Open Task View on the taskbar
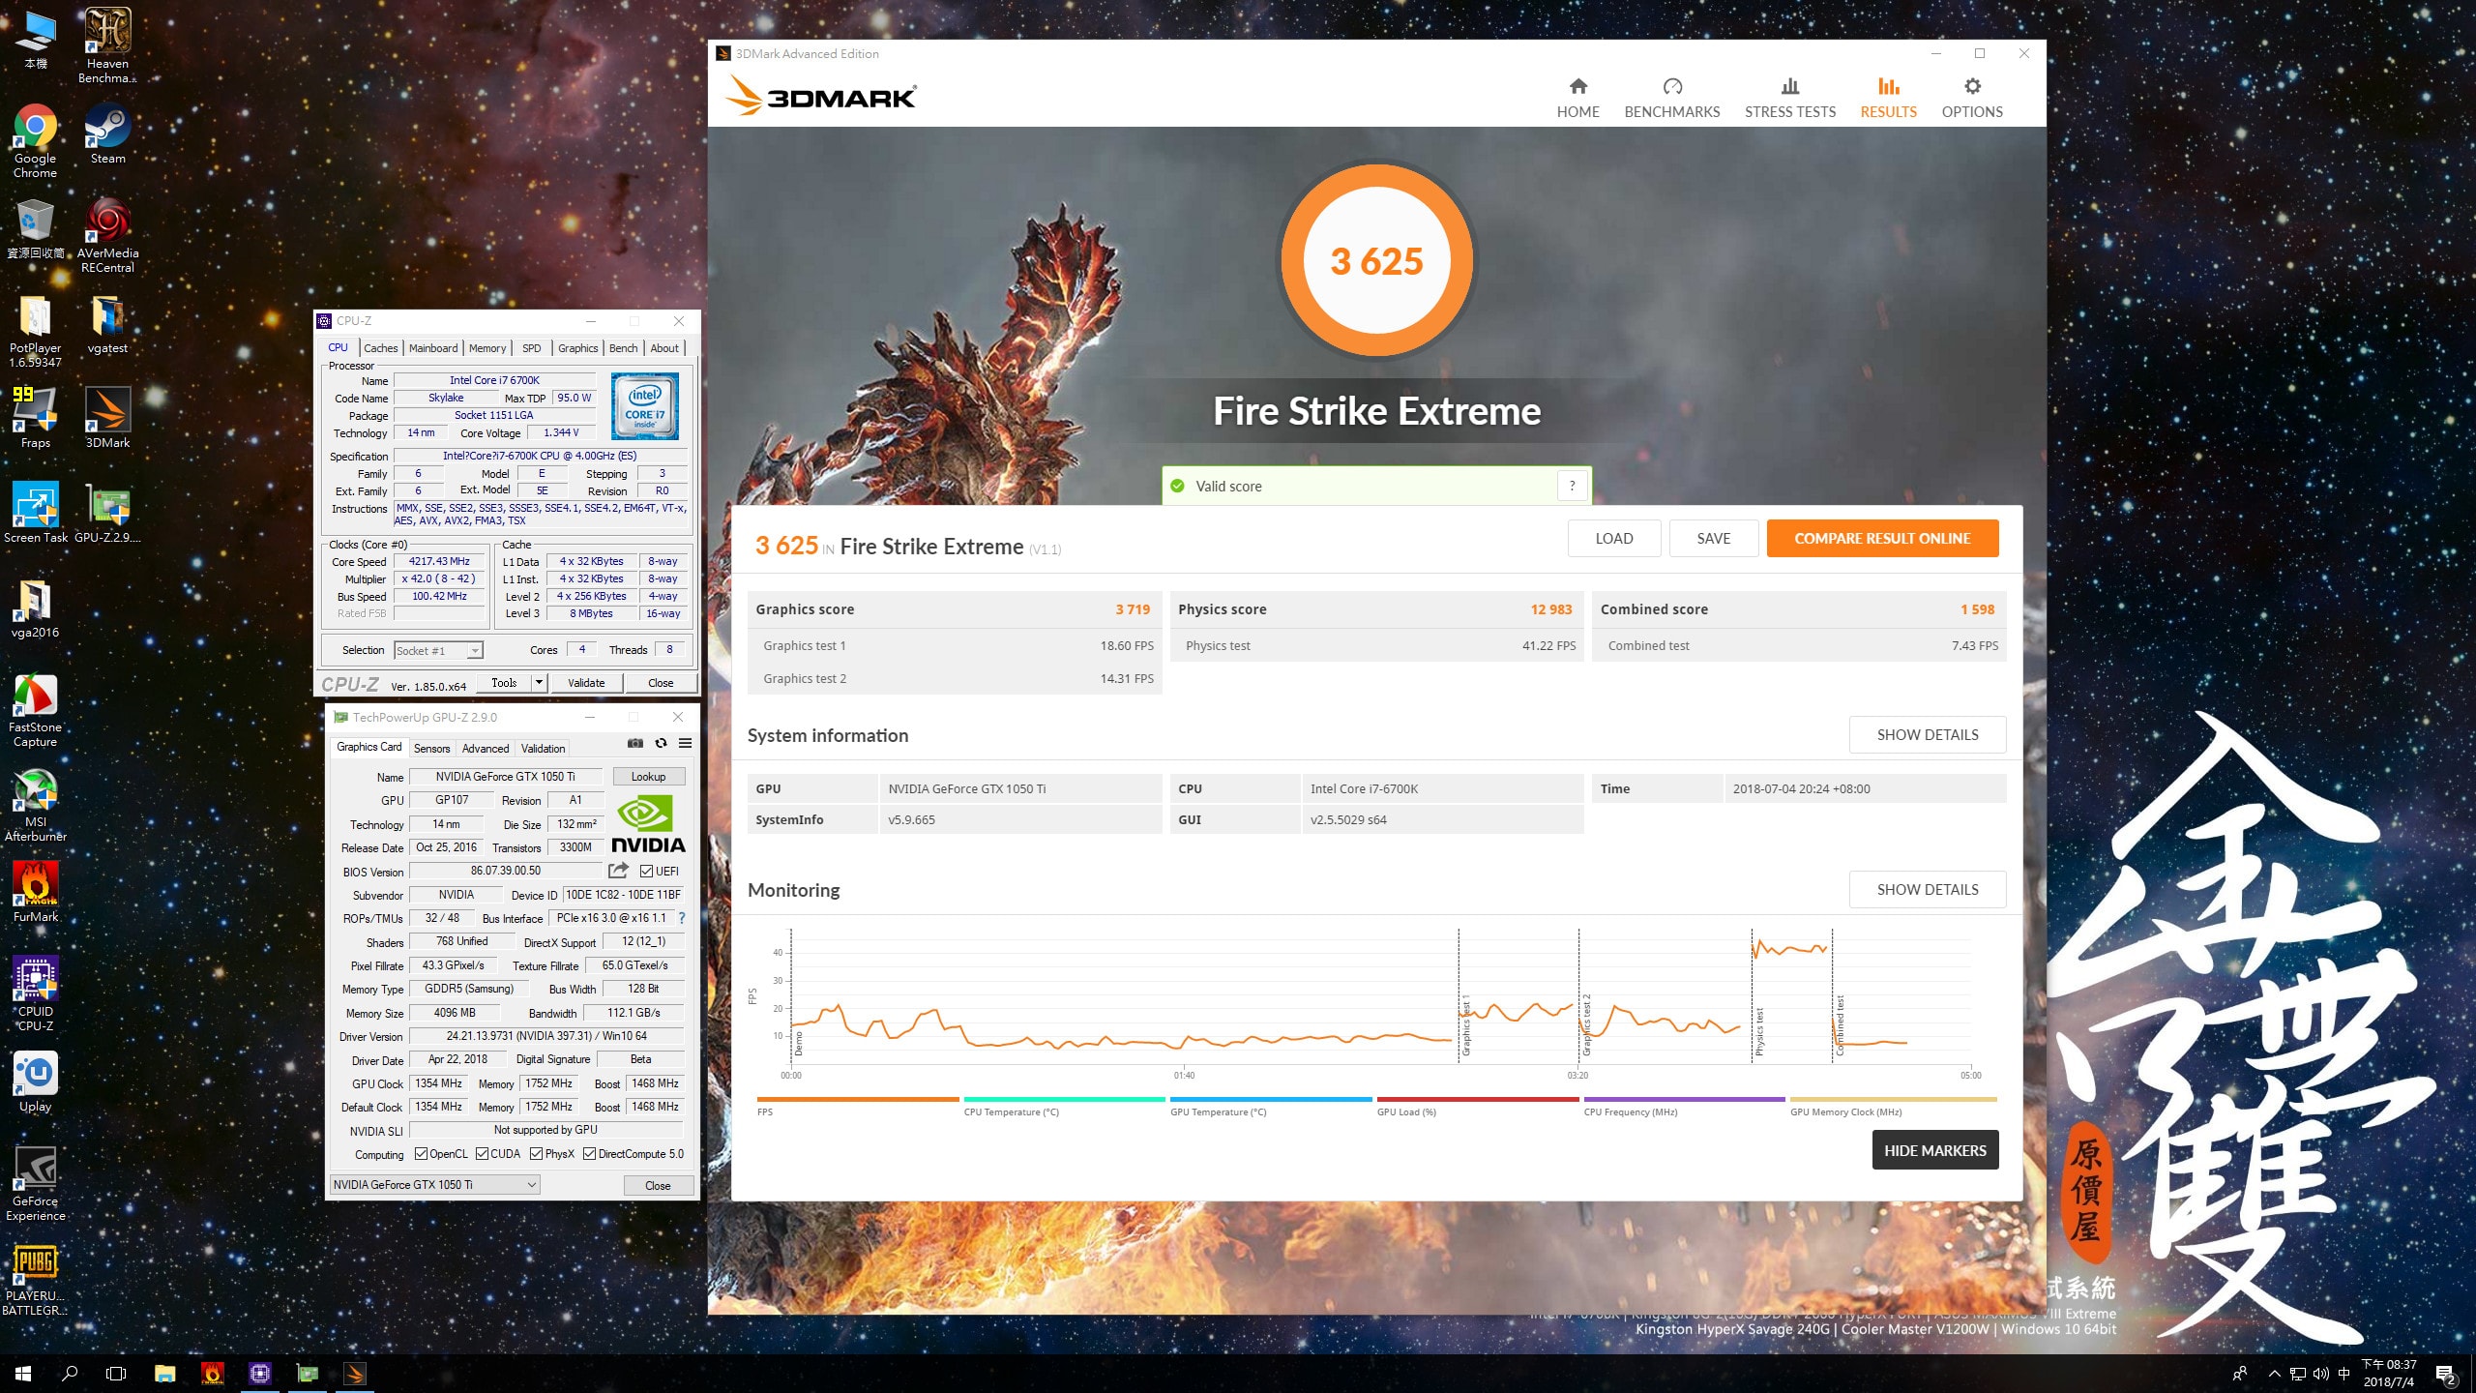Screen dimensions: 2476x1393 [116, 1373]
